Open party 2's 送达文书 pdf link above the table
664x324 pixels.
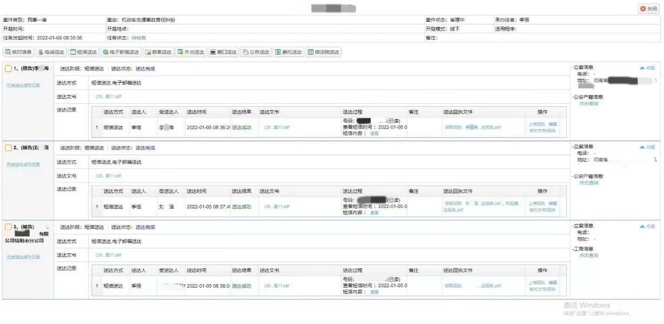click(108, 175)
